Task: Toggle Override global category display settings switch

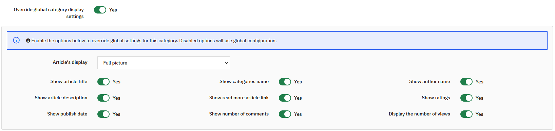Action: 100,10
